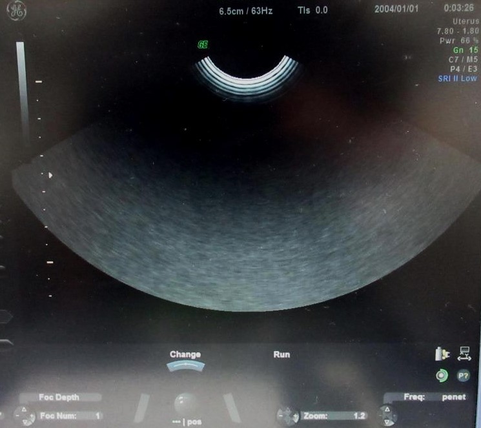Click the Zoom 1.2 value field
The image size is (481, 428).
(336, 416)
